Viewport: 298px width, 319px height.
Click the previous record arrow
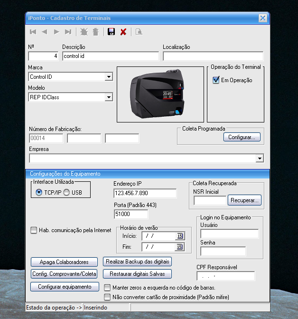[45, 32]
